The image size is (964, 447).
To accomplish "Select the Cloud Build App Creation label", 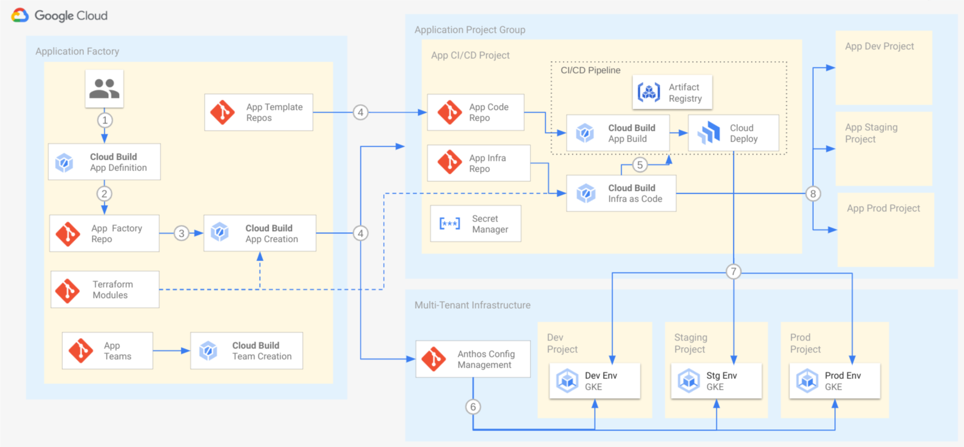I will pos(272,233).
